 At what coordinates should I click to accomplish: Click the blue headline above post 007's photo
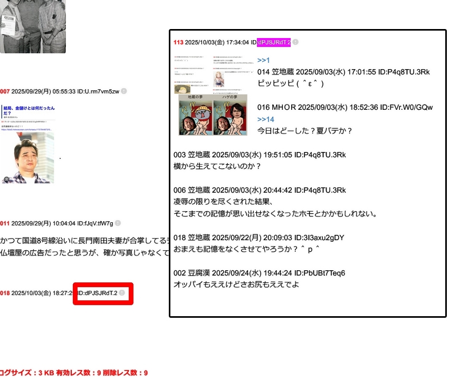pyautogui.click(x=28, y=111)
